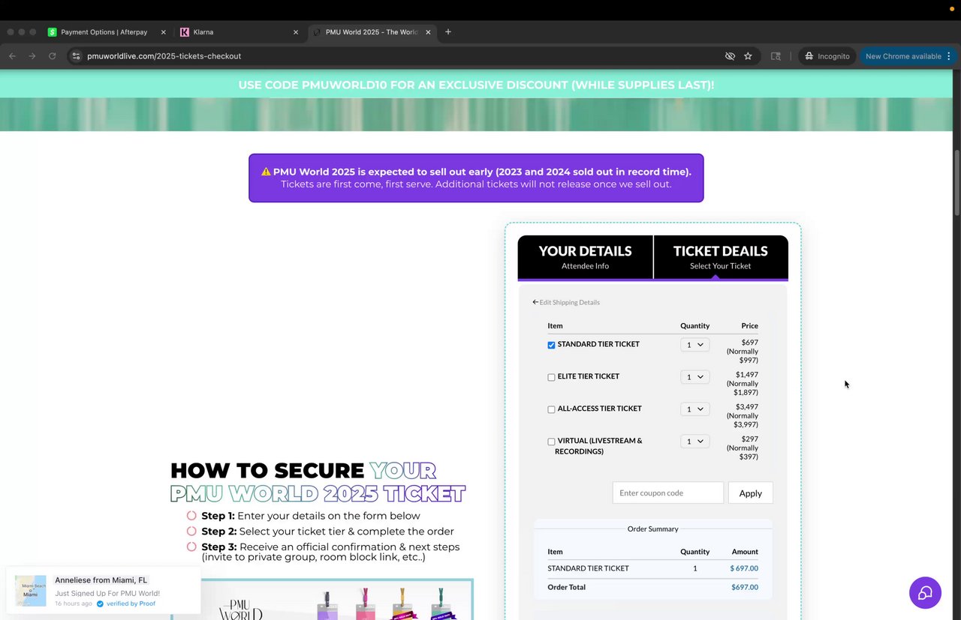Click Standard Tier Ticket in order summary

tap(588, 568)
